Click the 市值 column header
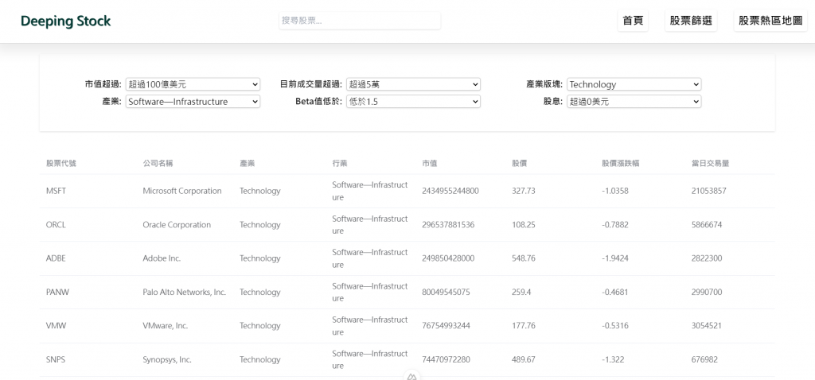Image resolution: width=815 pixels, height=380 pixels. [x=429, y=163]
